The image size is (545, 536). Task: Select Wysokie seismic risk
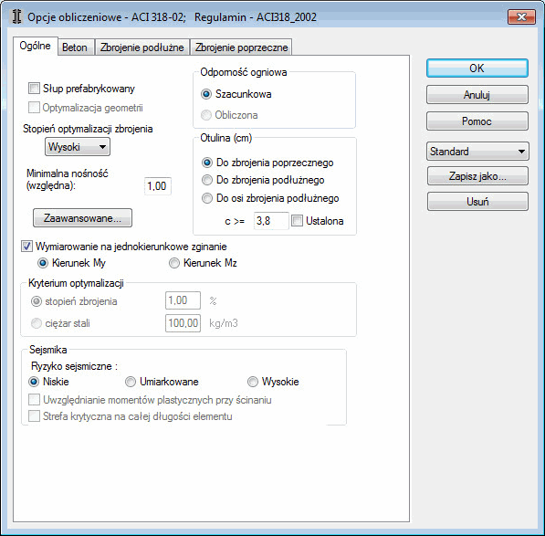(253, 382)
